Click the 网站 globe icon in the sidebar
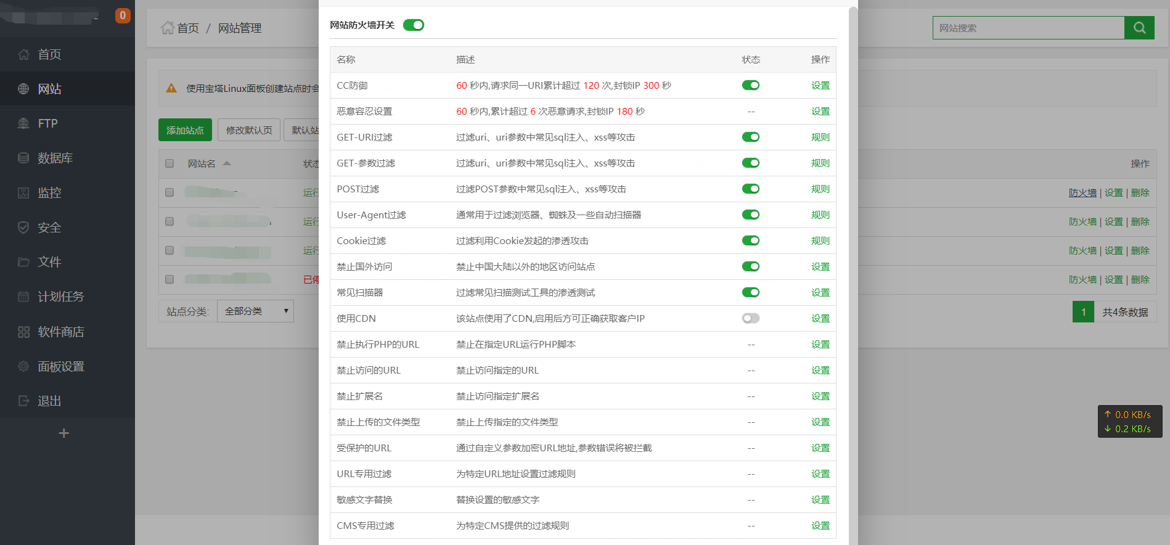The width and height of the screenshot is (1170, 545). pos(23,89)
